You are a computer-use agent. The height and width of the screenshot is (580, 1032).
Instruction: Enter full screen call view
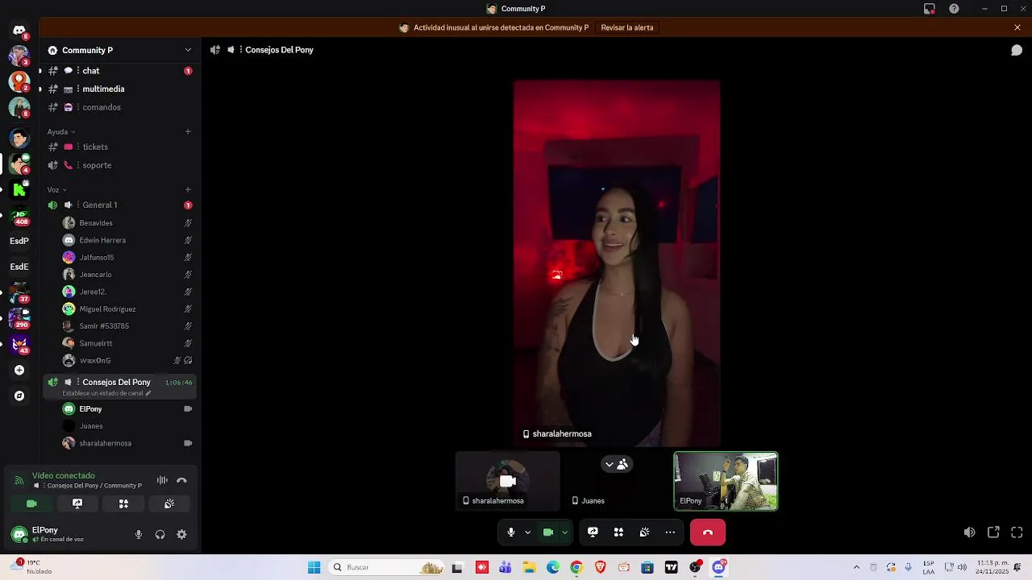click(1017, 532)
